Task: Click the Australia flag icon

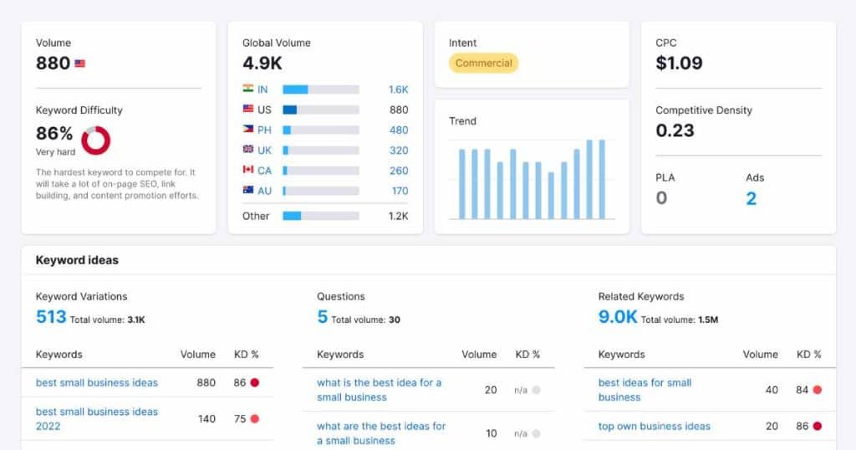Action: pos(247,190)
